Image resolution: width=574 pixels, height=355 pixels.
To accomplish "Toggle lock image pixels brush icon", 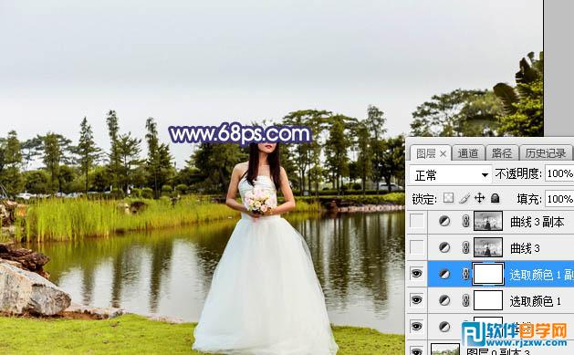I will (x=464, y=198).
